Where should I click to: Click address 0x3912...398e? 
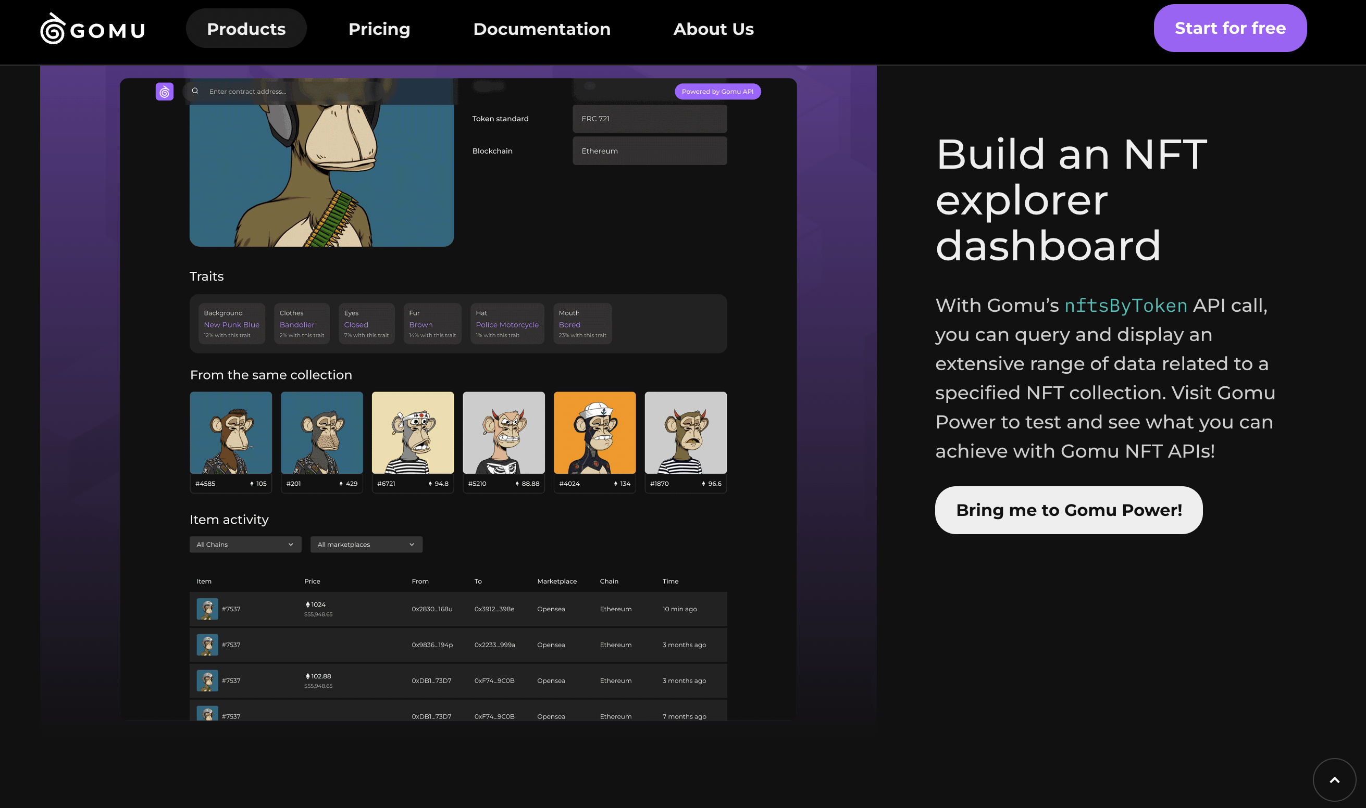494,609
